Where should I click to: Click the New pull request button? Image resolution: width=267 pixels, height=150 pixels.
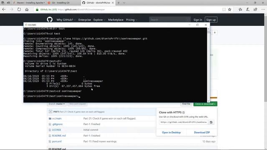[78, 104]
